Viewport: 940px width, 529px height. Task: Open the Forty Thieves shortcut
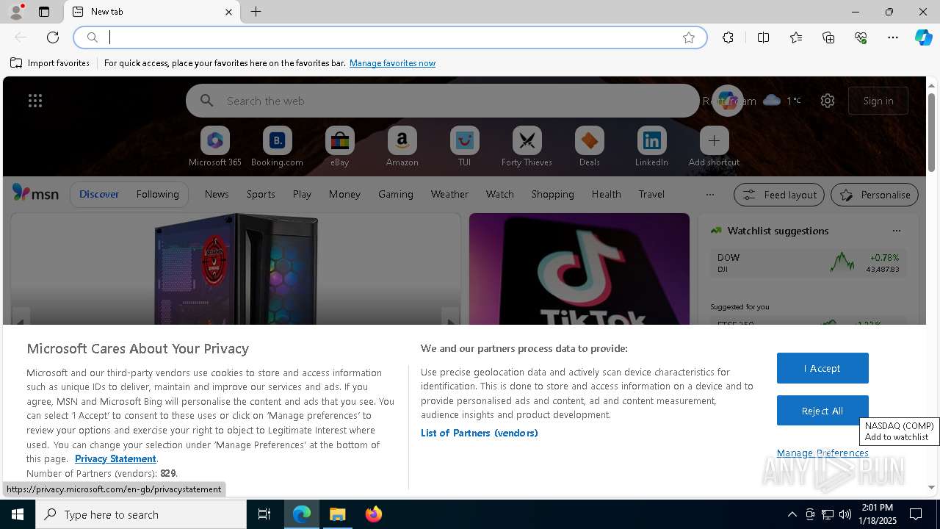coord(527,146)
